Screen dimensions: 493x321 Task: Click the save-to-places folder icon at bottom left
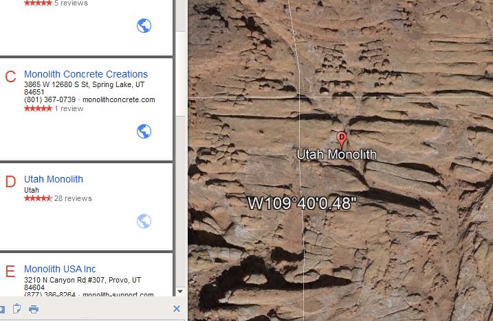[x=2, y=309]
